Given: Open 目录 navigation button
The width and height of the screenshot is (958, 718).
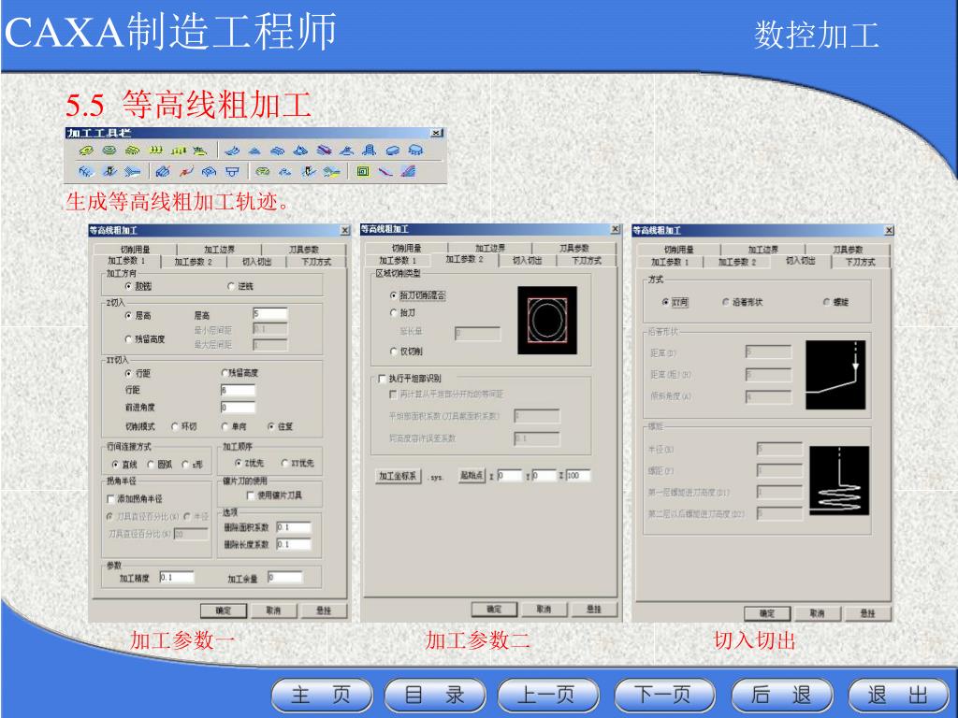Looking at the screenshot, I should coord(434,695).
